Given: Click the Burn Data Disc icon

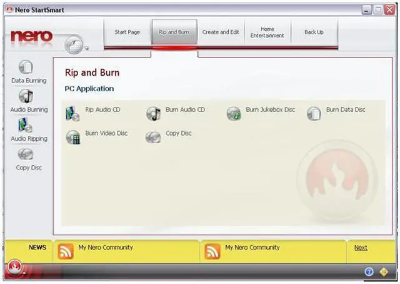Looking at the screenshot, I should pos(314,114).
